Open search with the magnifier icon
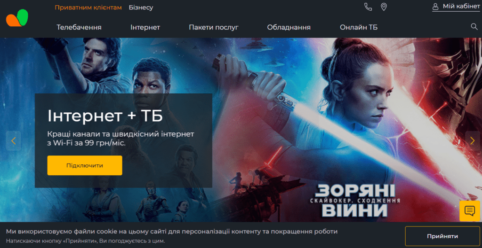 click(x=474, y=27)
